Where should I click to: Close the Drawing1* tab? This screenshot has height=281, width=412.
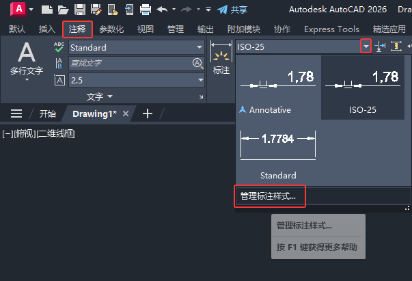(126, 113)
